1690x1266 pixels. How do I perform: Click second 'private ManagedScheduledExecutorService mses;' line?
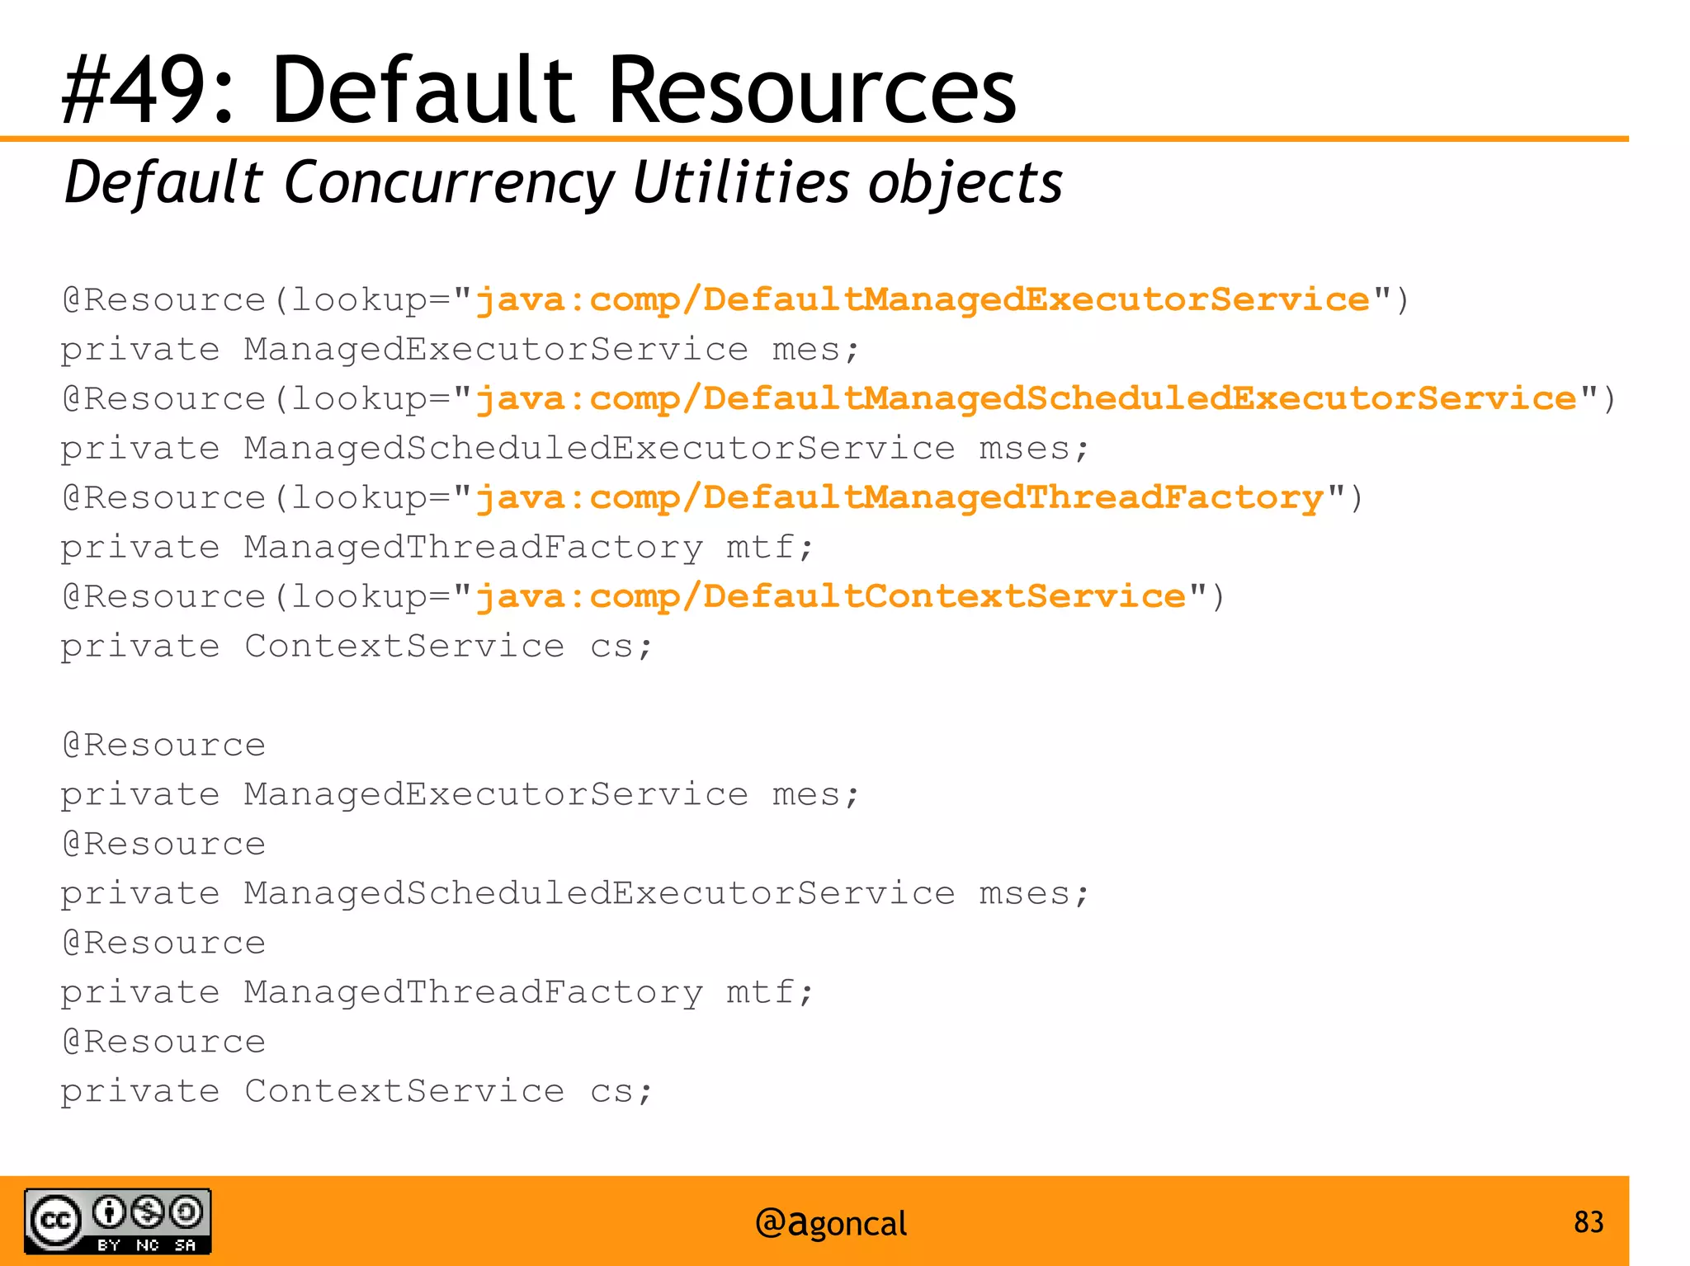coord(574,893)
